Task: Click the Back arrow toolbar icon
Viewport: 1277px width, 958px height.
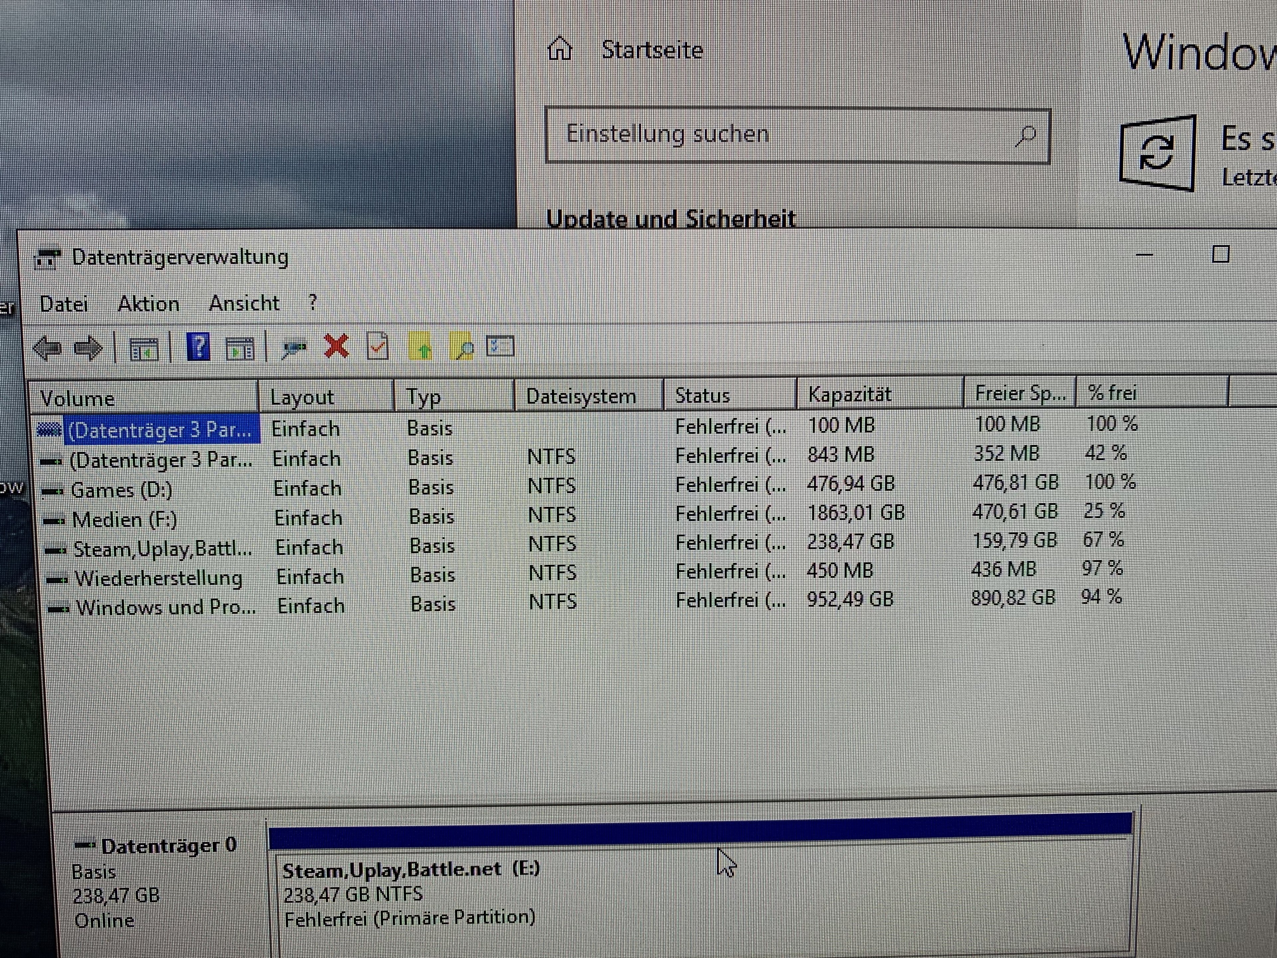Action: click(x=47, y=349)
